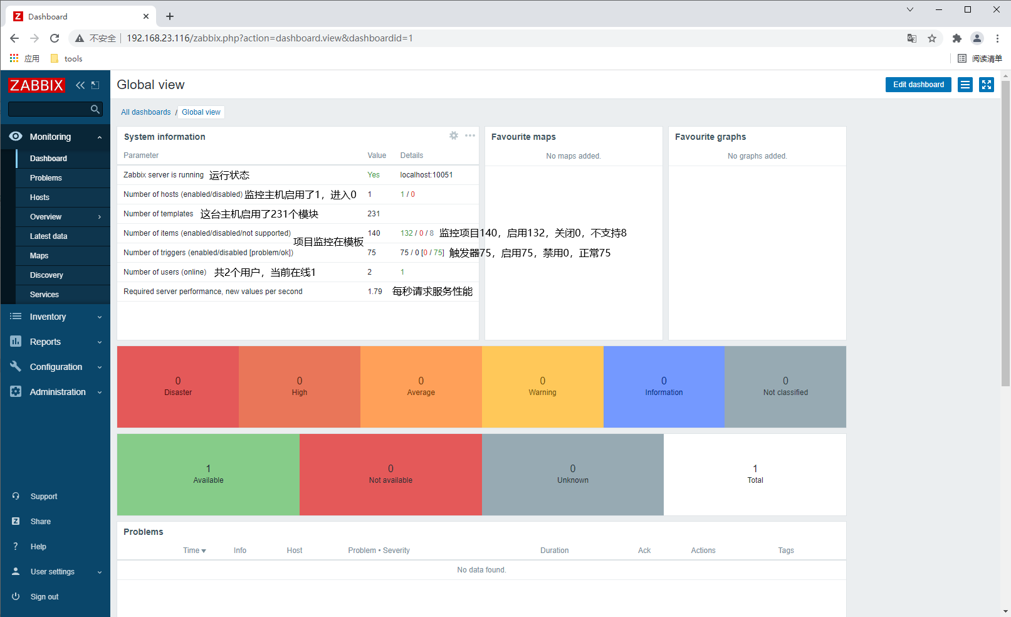Open the All dashboards breadcrumb link
Screen dimensions: 1011x617
click(146, 112)
